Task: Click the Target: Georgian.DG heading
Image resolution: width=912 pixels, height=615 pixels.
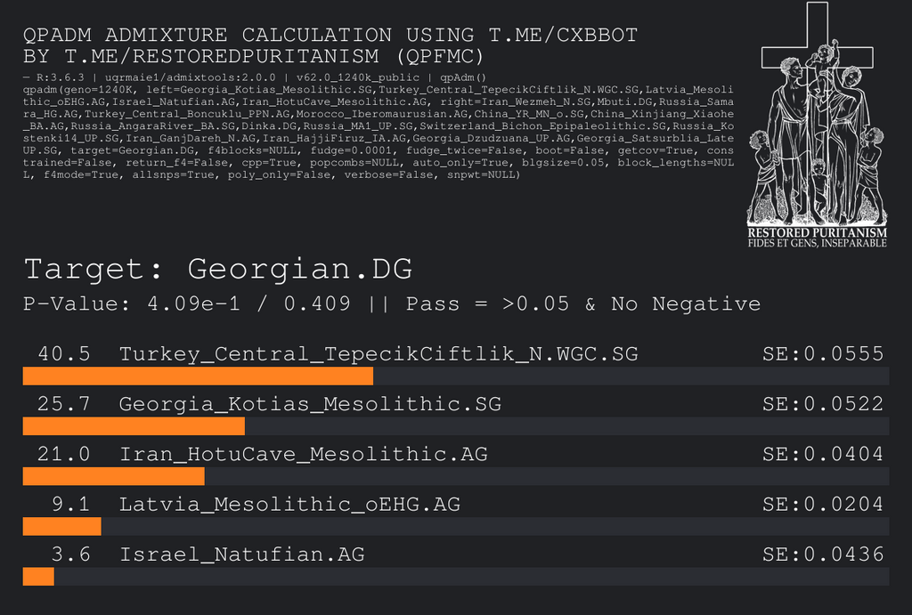Action: pyautogui.click(x=218, y=269)
